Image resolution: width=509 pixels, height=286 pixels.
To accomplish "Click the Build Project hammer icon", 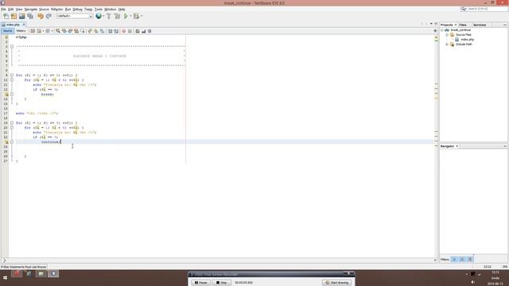I will [109, 16].
